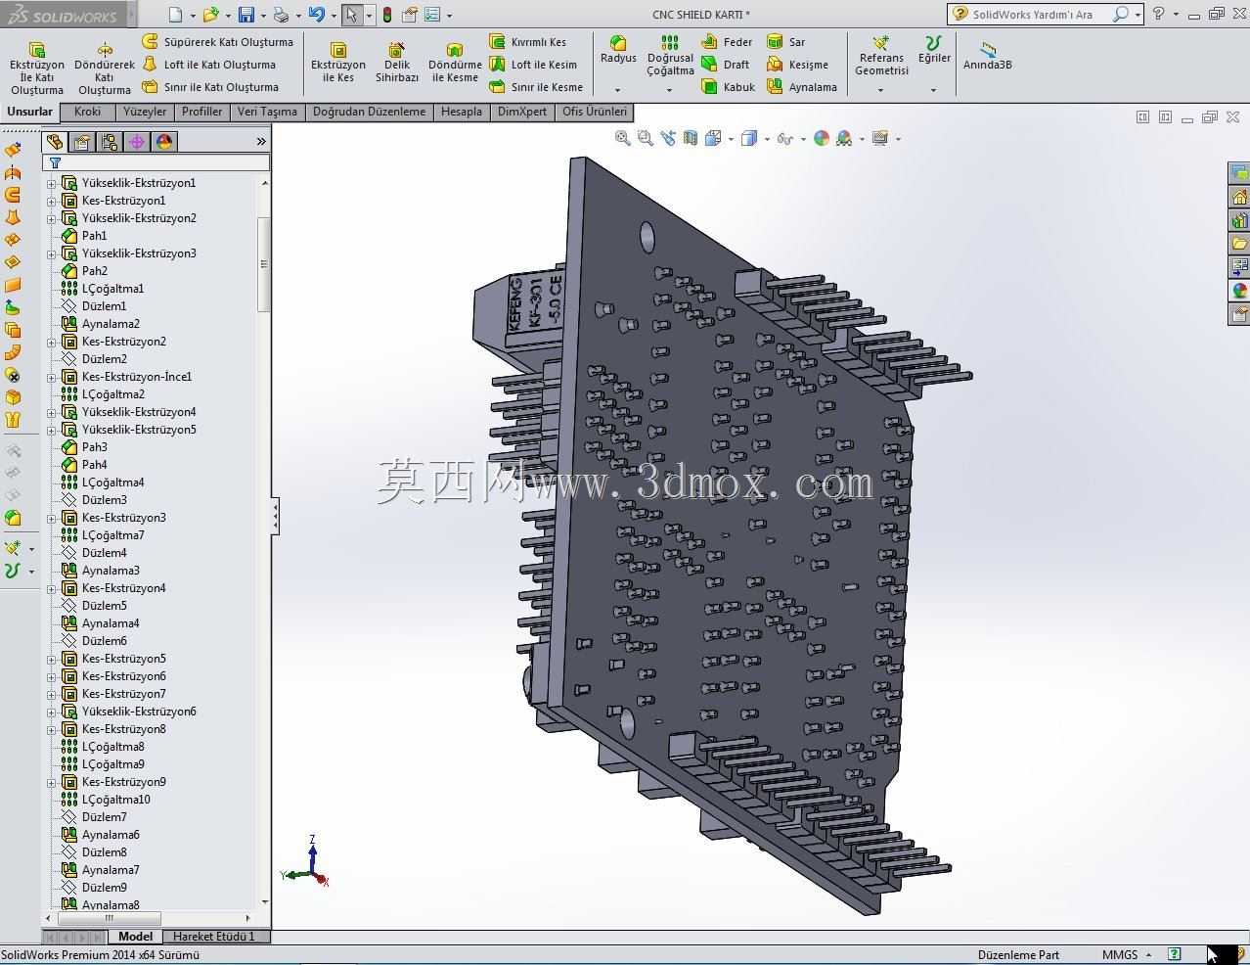Select Döndürme ile Kesme tool
Screen dimensions: 1250x965
point(455,63)
